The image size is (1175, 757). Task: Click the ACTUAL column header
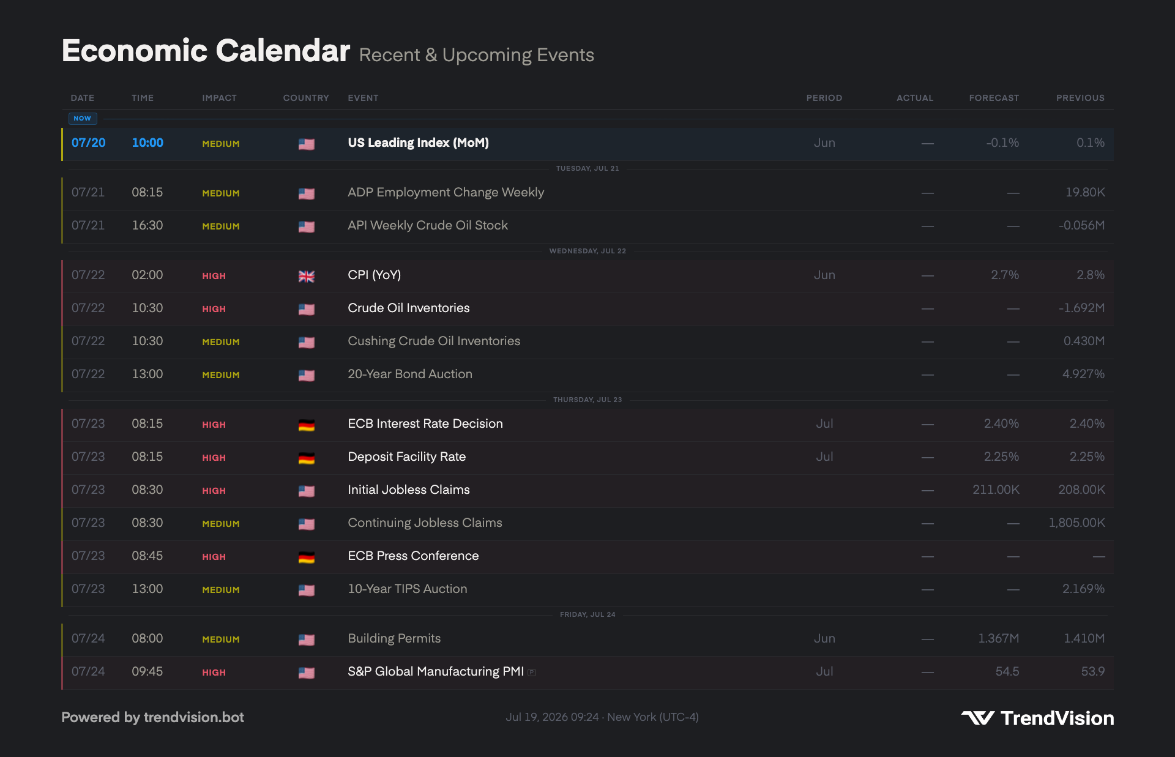(x=915, y=98)
